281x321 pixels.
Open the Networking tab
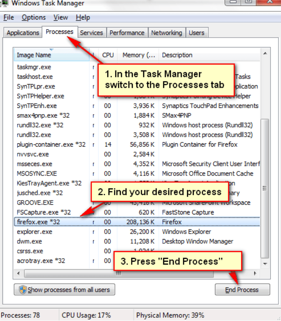pyautogui.click(x=167, y=33)
